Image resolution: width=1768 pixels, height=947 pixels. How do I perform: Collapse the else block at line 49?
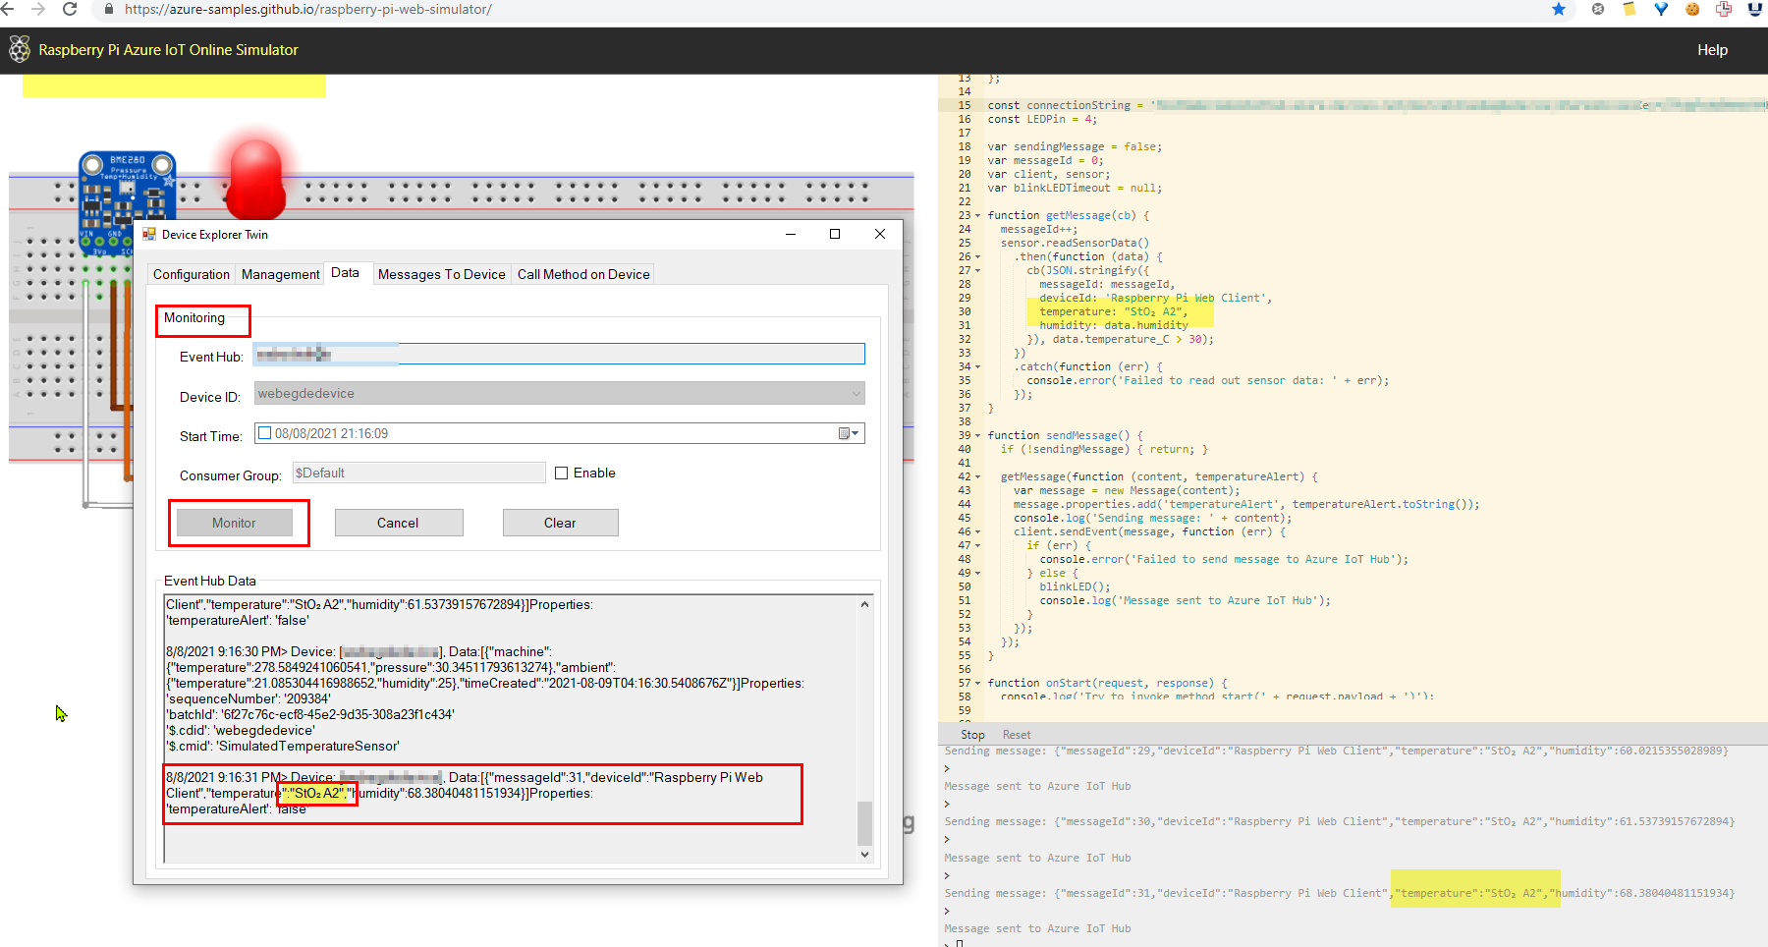pyautogui.click(x=977, y=573)
